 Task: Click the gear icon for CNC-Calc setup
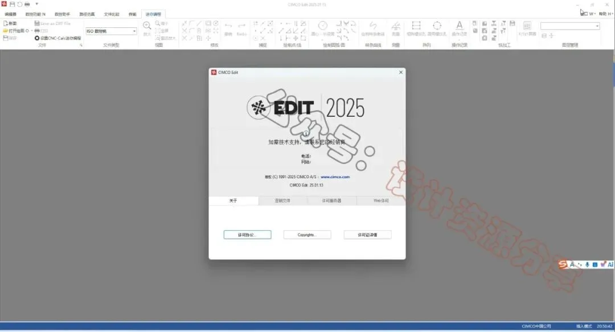point(37,38)
